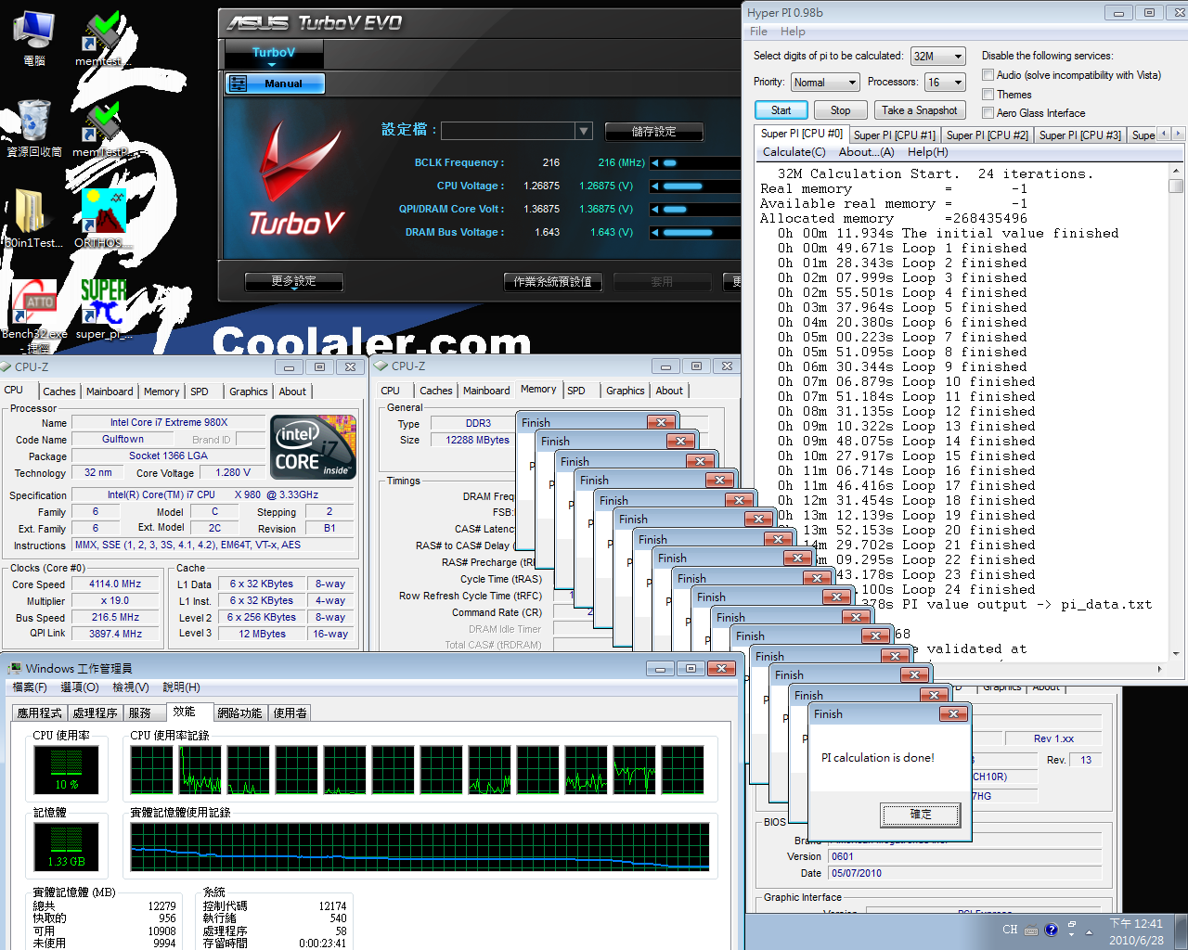Switch to Super PI [CPU #1] tab
The image size is (1188, 950).
tap(895, 135)
